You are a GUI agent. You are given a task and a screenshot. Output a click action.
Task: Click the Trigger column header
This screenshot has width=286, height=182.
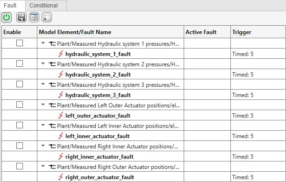258,32
